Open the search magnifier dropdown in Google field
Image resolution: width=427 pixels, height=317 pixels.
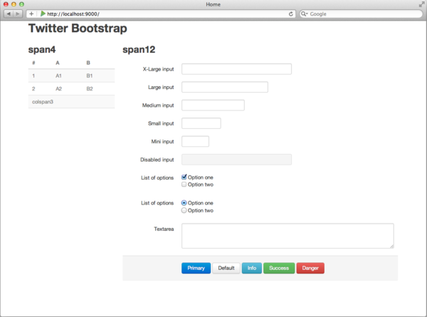point(304,14)
